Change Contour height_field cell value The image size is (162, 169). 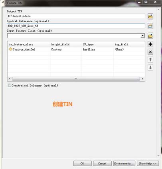point(66,49)
